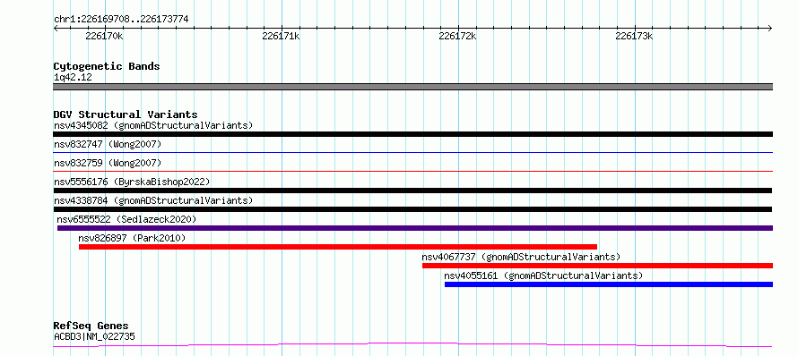
Task: Click the 226171k ruler tick label
Action: point(281,36)
